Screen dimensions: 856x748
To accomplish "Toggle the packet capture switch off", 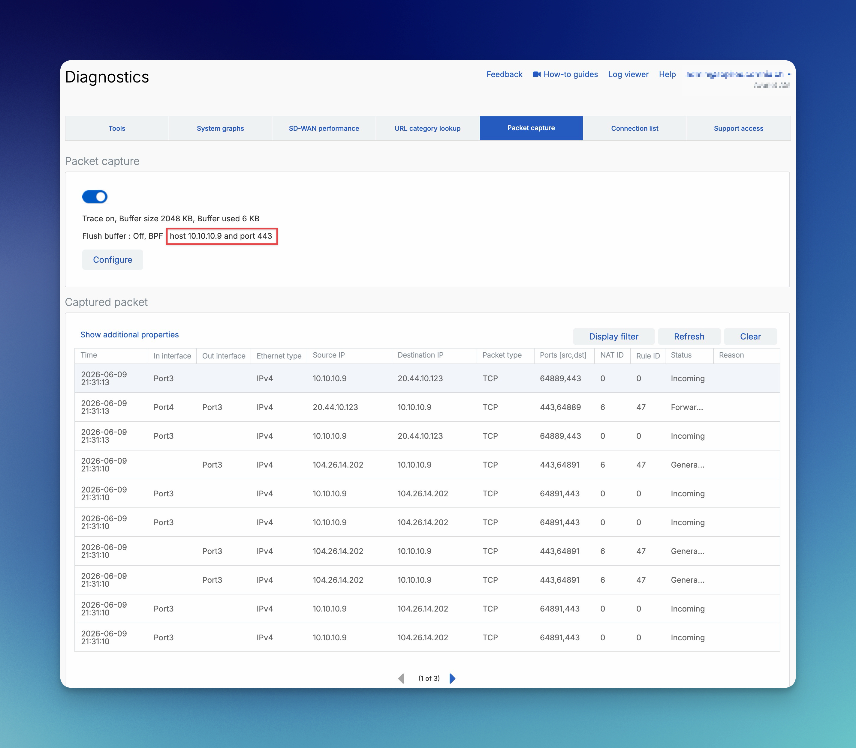I will pos(95,197).
